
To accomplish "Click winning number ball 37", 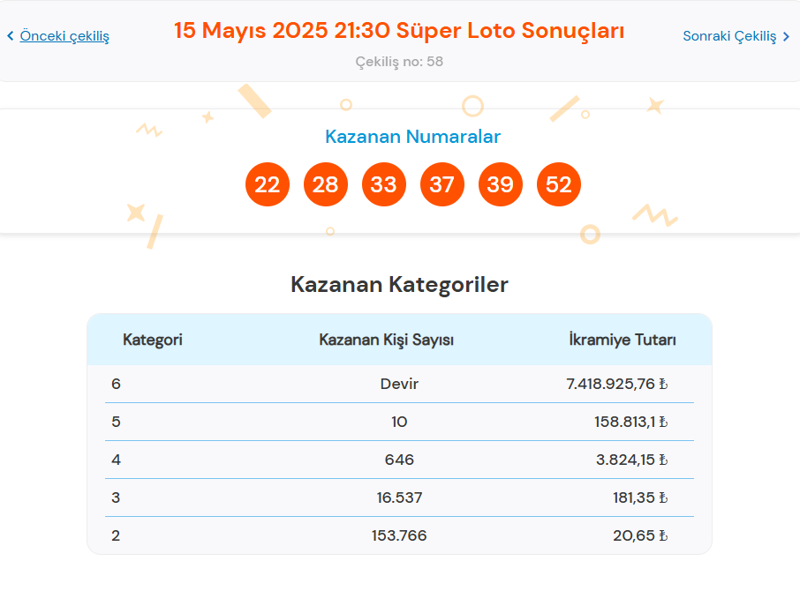I will pos(442,184).
